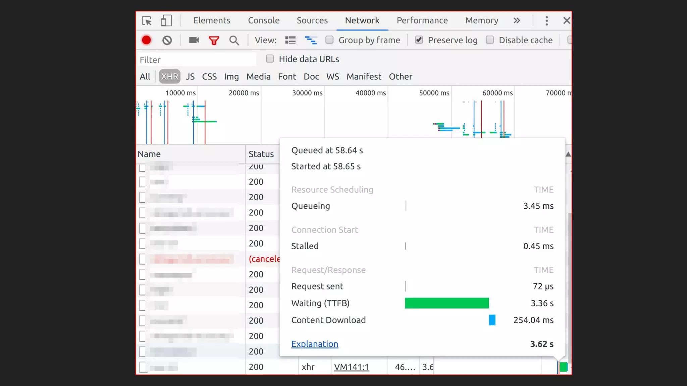The width and height of the screenshot is (687, 386).
Task: Open the Console tab
Action: pyautogui.click(x=264, y=20)
